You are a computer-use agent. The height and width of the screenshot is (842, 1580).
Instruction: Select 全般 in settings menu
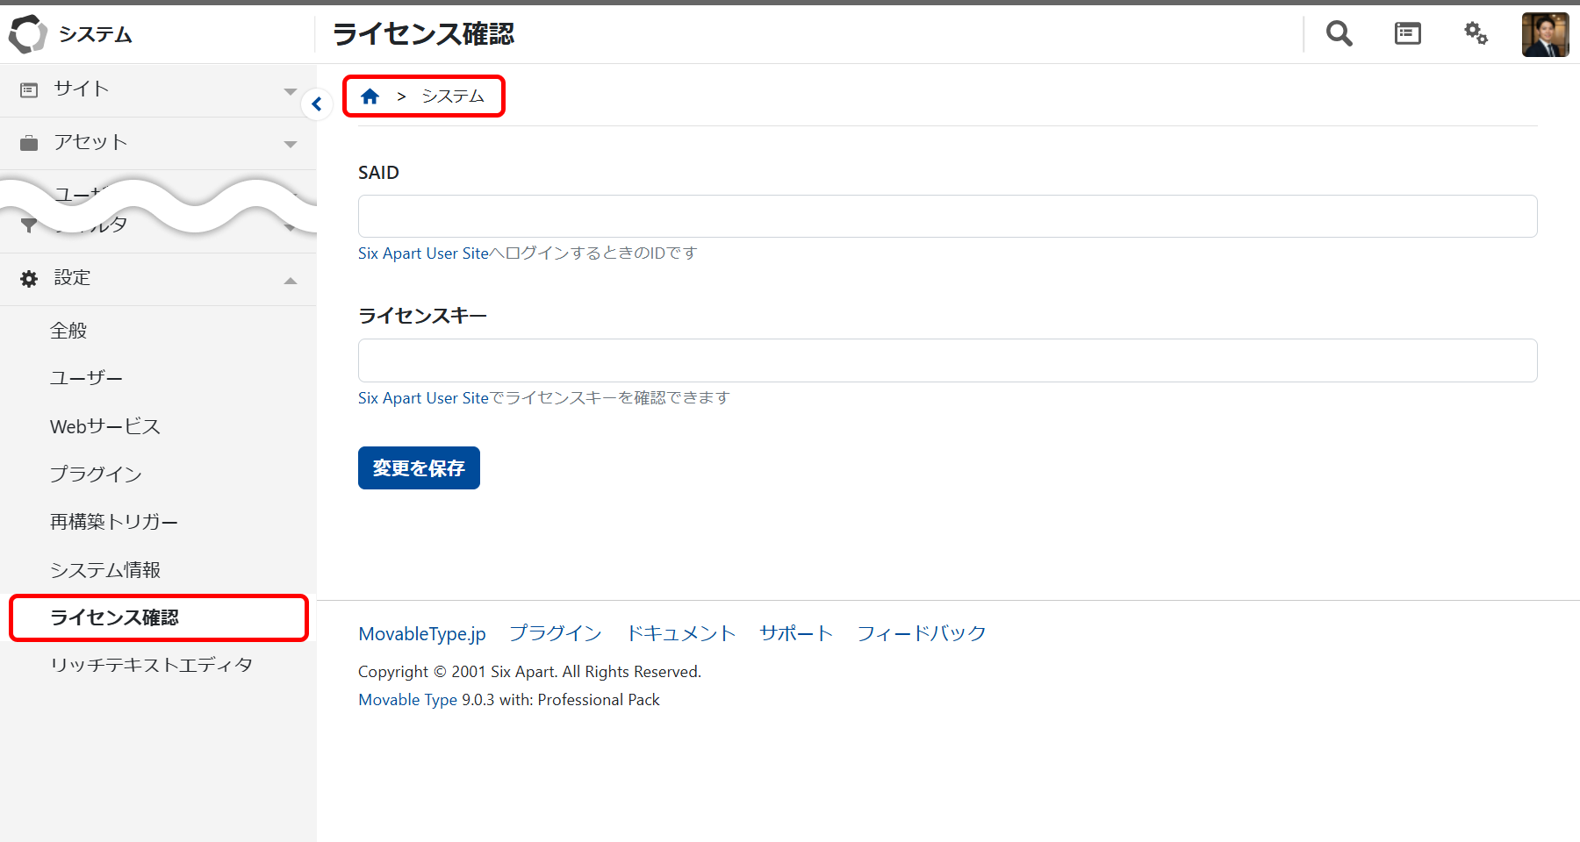coord(68,331)
